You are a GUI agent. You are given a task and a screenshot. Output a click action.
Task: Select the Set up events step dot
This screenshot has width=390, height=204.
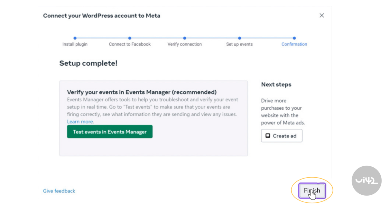[x=239, y=38]
